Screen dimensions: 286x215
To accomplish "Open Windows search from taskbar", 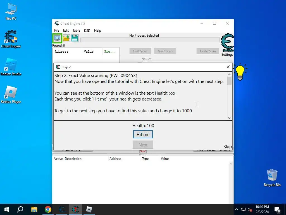I will [x=20, y=209].
